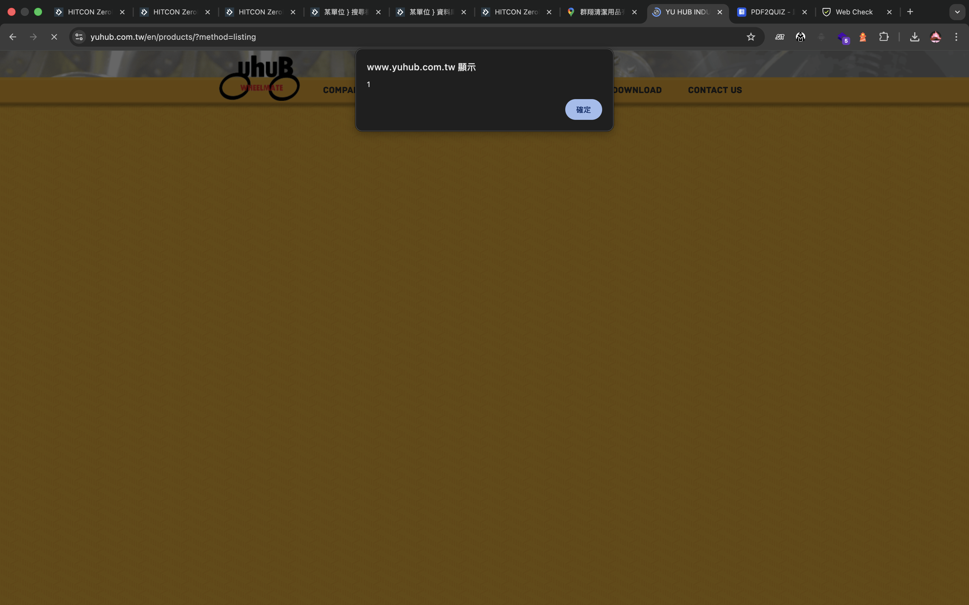Viewport: 969px width, 605px height.
Task: Open the Chrome three-dot menu
Action: (956, 37)
